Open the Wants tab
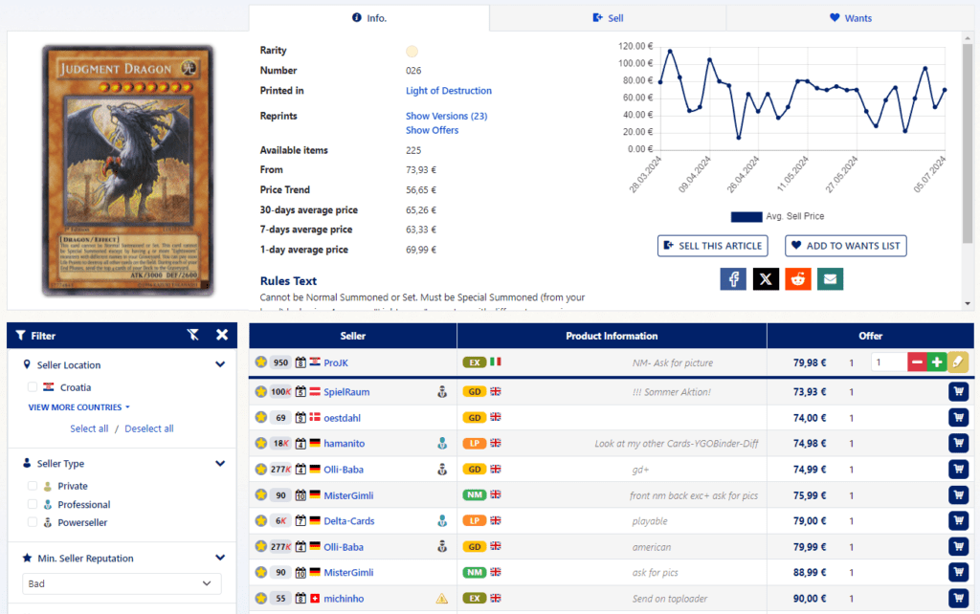Image resolution: width=980 pixels, height=614 pixels. pos(850,18)
